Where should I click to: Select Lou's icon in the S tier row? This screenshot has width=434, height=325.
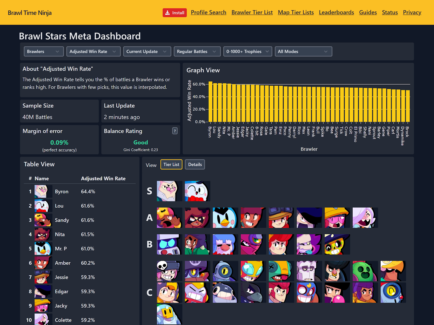197,191
